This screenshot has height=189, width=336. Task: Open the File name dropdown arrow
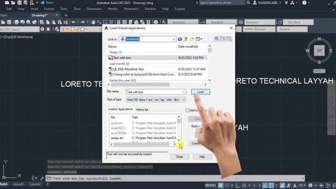click(x=184, y=92)
